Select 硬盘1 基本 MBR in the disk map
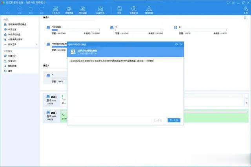Screen dimensions: 251x167 [x=51, y=116]
